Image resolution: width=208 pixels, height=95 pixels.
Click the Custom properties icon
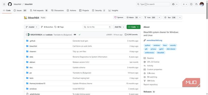pos(145,70)
